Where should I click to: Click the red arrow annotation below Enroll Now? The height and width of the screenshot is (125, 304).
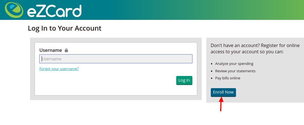click(221, 104)
